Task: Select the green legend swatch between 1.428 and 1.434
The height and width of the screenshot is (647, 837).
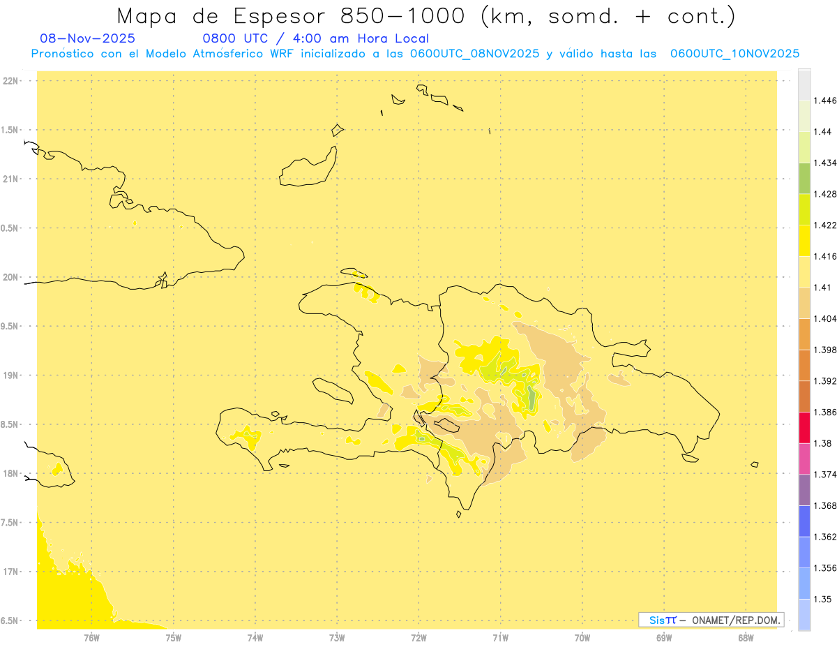Action: (x=804, y=178)
